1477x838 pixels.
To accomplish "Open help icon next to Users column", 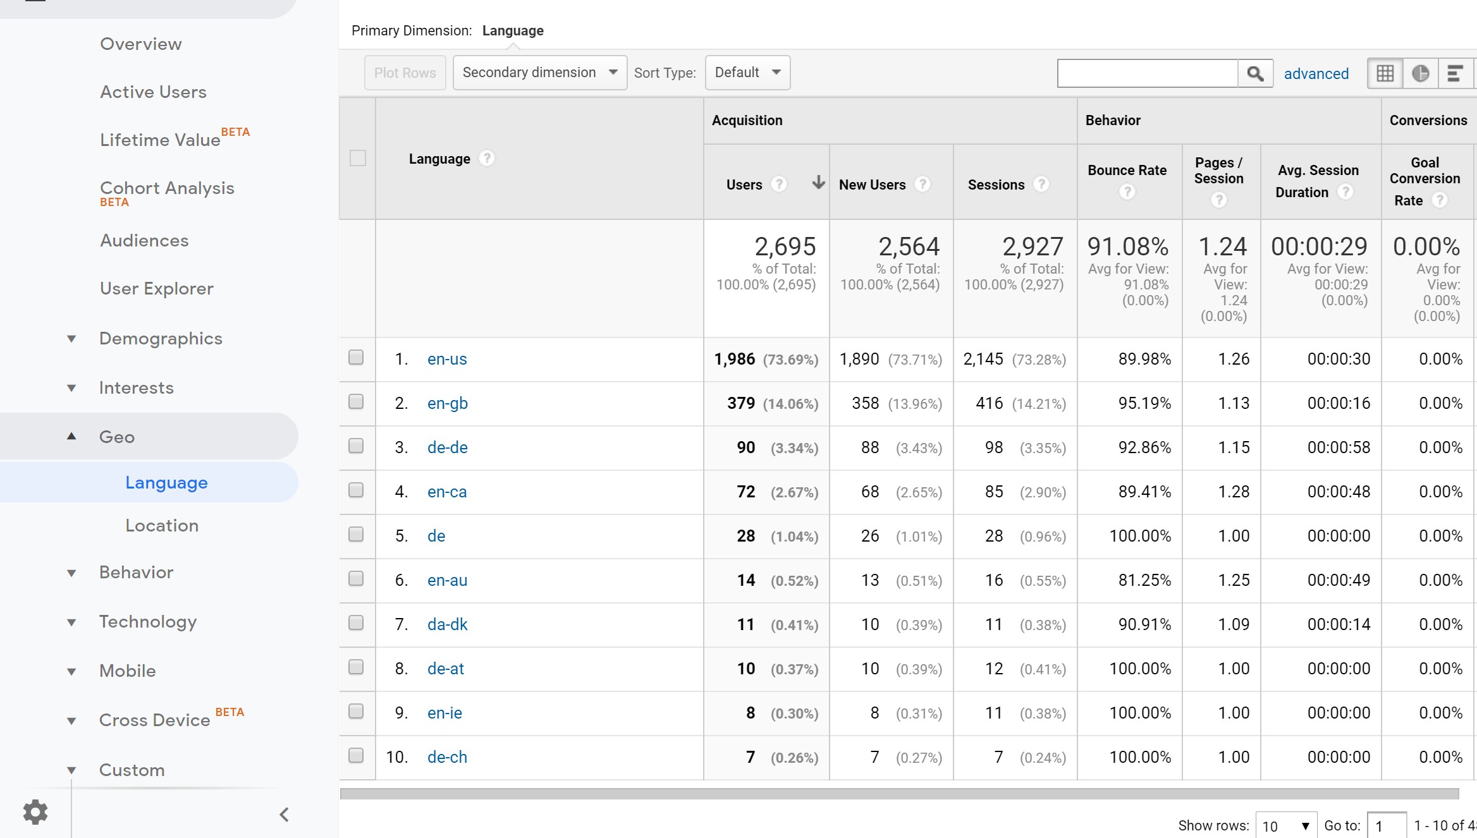I will coord(779,184).
